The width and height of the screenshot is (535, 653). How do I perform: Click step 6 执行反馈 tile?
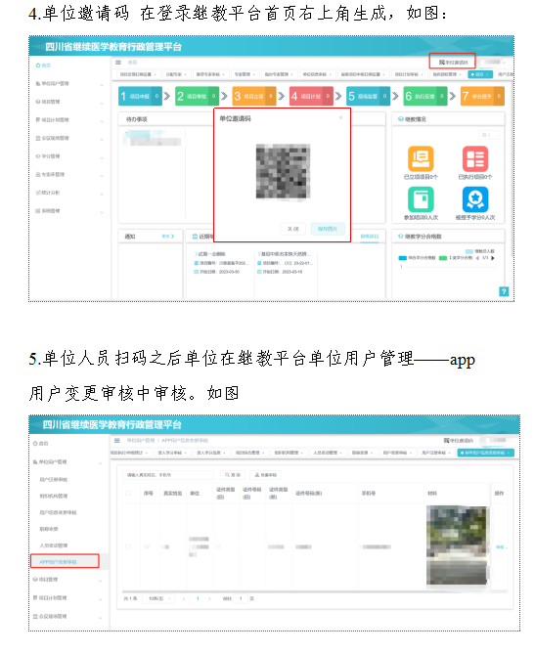click(x=425, y=96)
